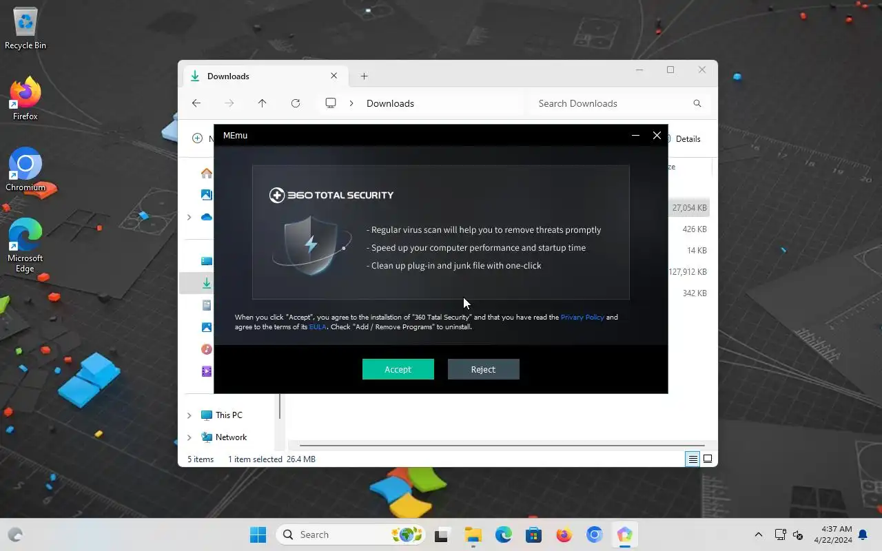Open Chromium desktop shortcut

pyautogui.click(x=25, y=169)
